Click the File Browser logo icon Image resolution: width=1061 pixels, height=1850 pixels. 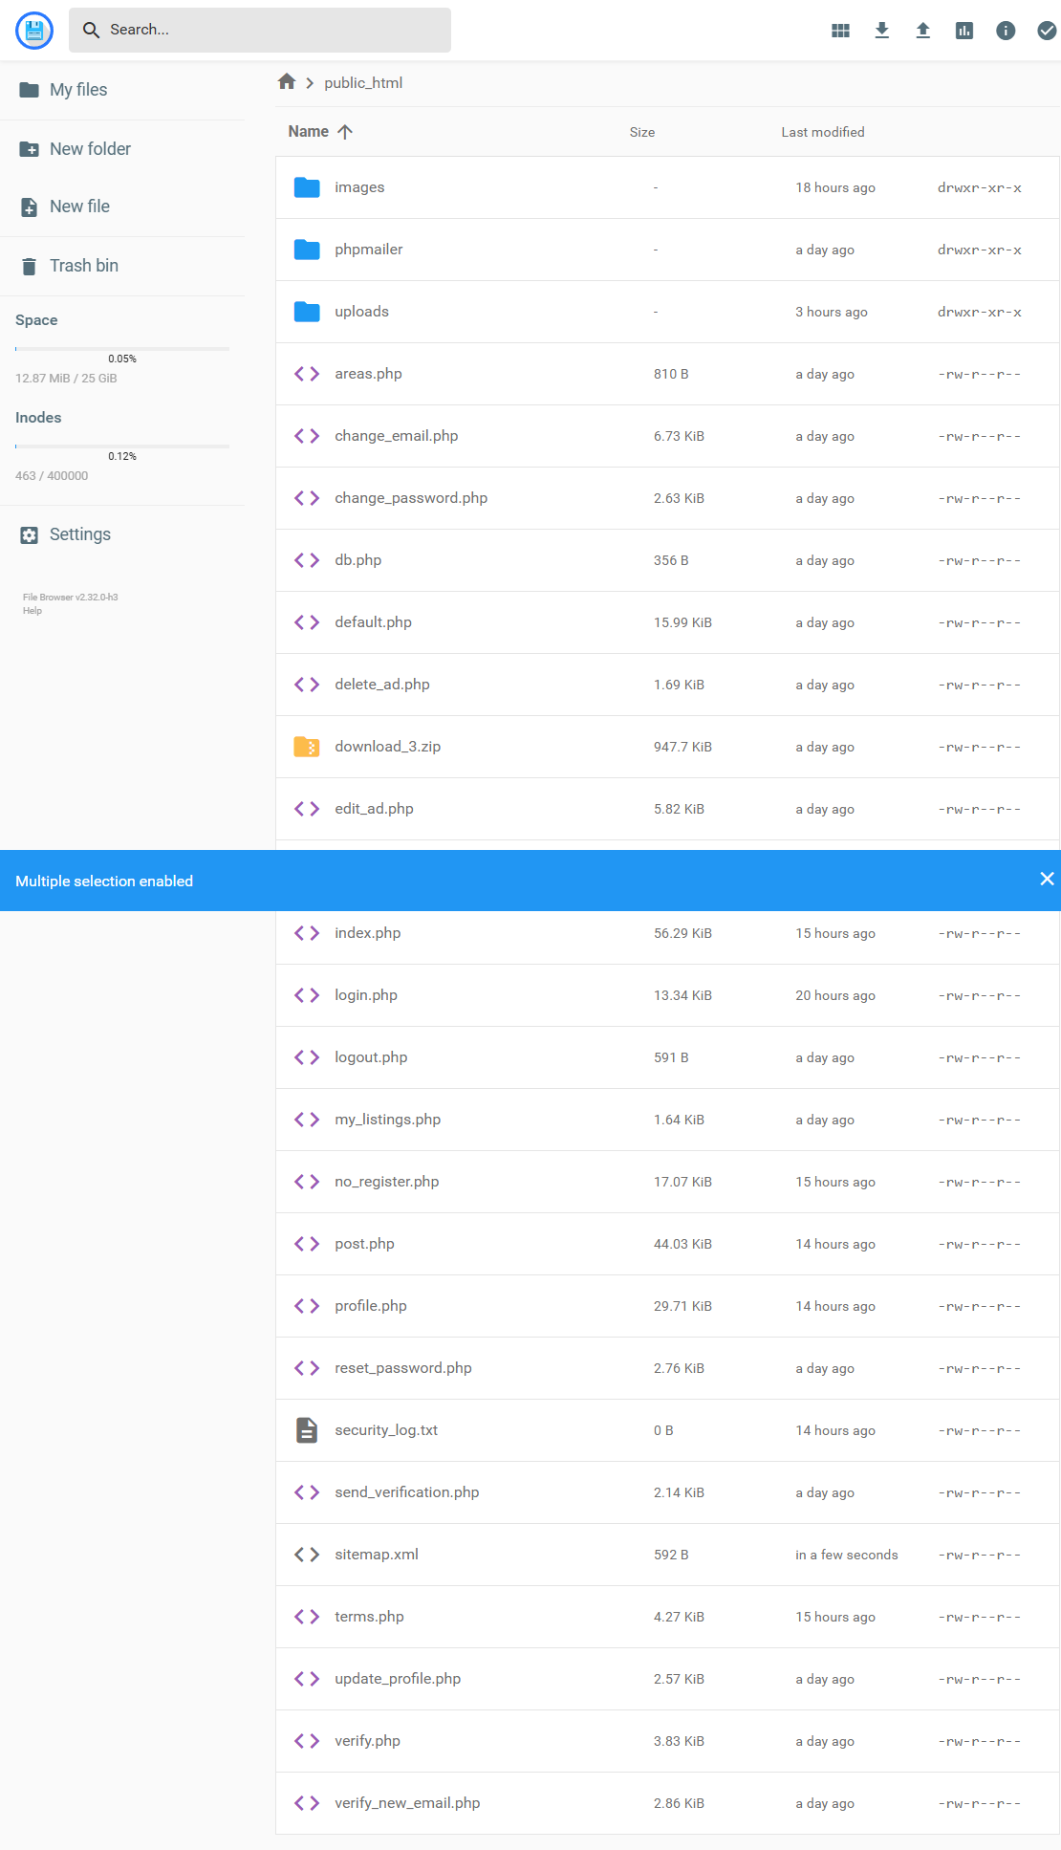pyautogui.click(x=34, y=31)
